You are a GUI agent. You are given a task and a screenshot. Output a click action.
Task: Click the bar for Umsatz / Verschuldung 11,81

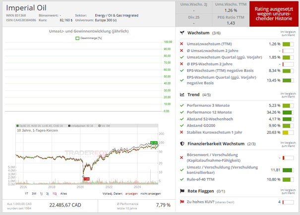(x=288, y=170)
